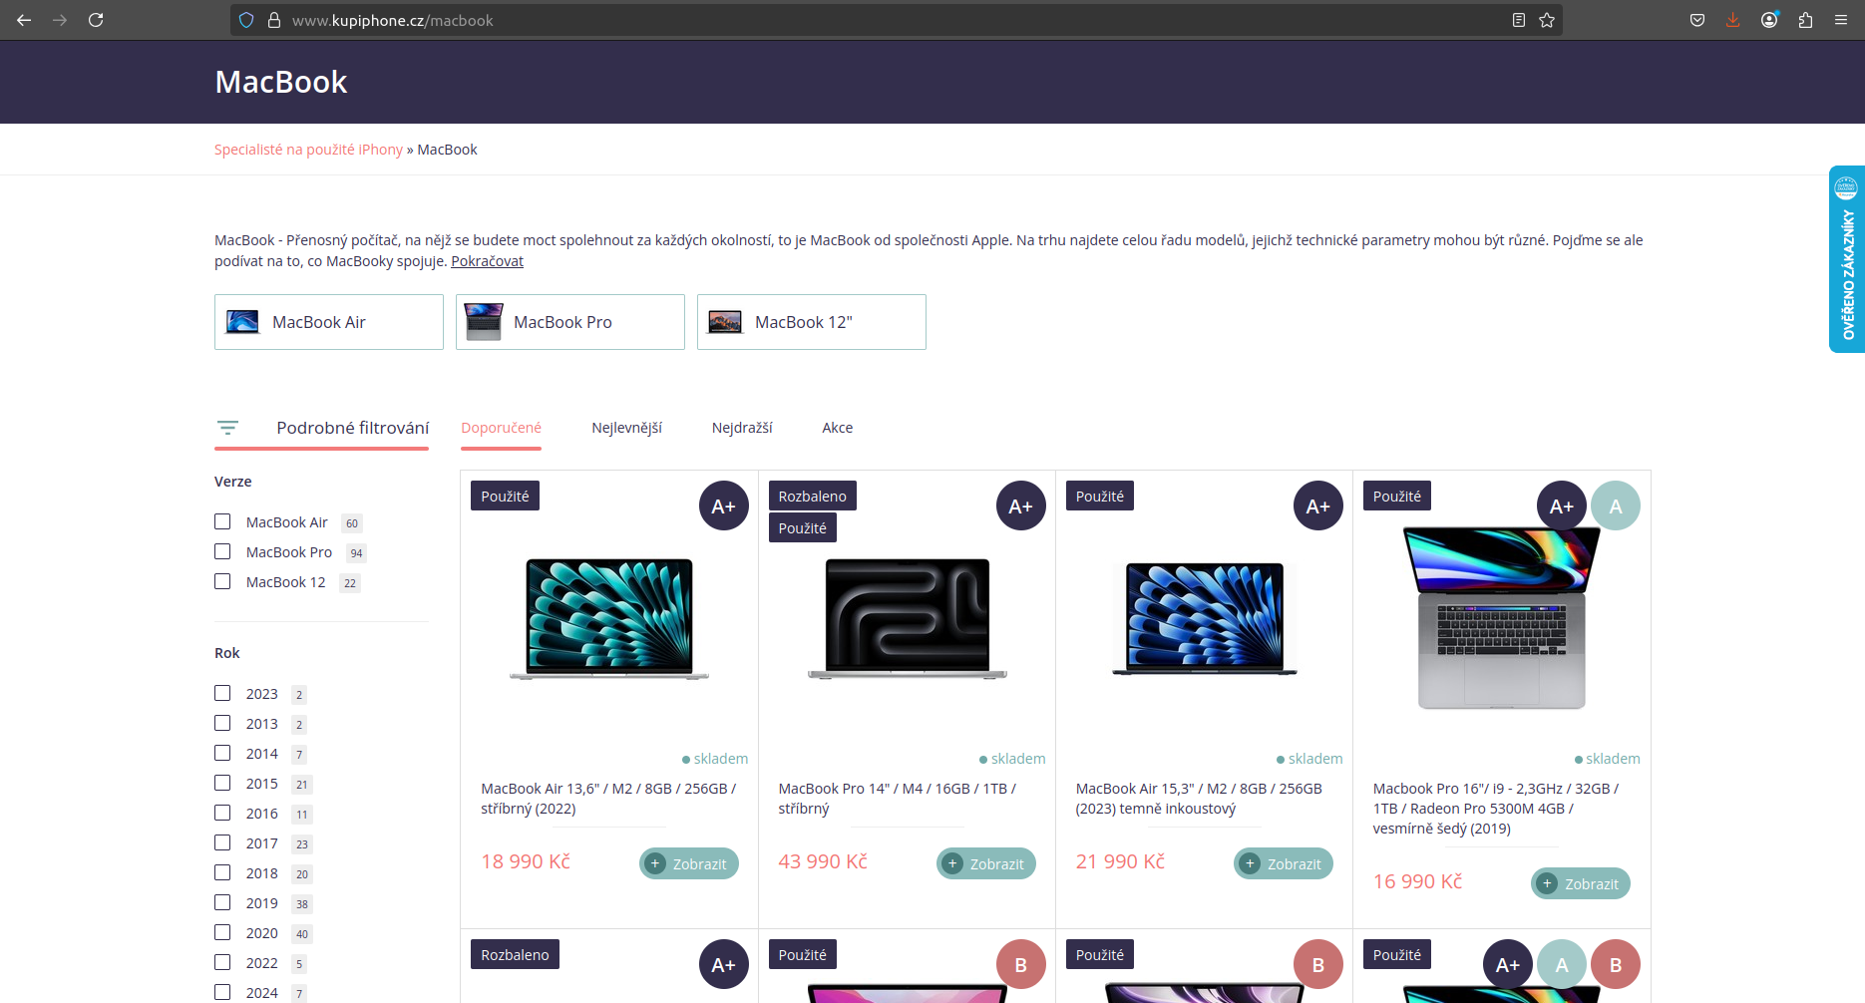Image resolution: width=1865 pixels, height=1003 pixels.
Task: Open the tracking protection shield icon
Action: 246,20
